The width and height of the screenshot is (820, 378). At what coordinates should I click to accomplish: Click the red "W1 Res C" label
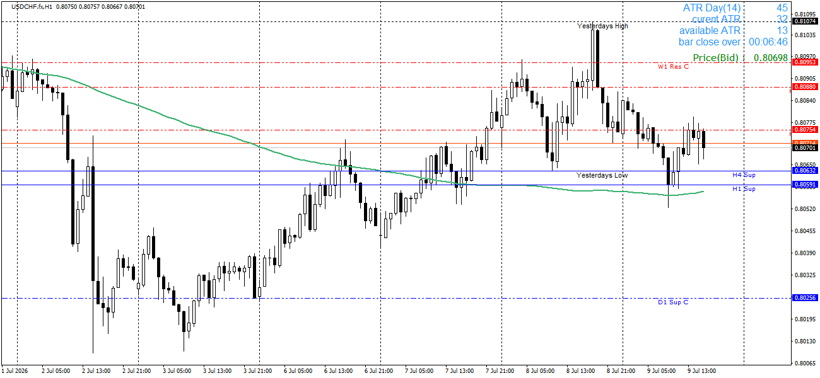tap(673, 66)
